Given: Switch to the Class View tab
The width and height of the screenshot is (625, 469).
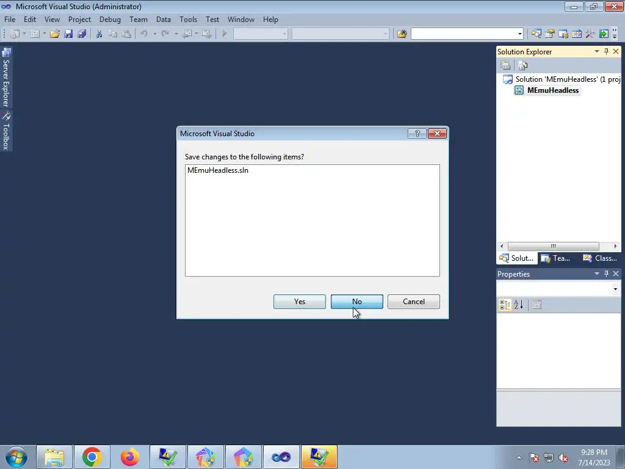Looking at the screenshot, I should click(601, 258).
